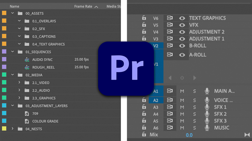Collapse the 02_MEDIA bin

pos(13,75)
